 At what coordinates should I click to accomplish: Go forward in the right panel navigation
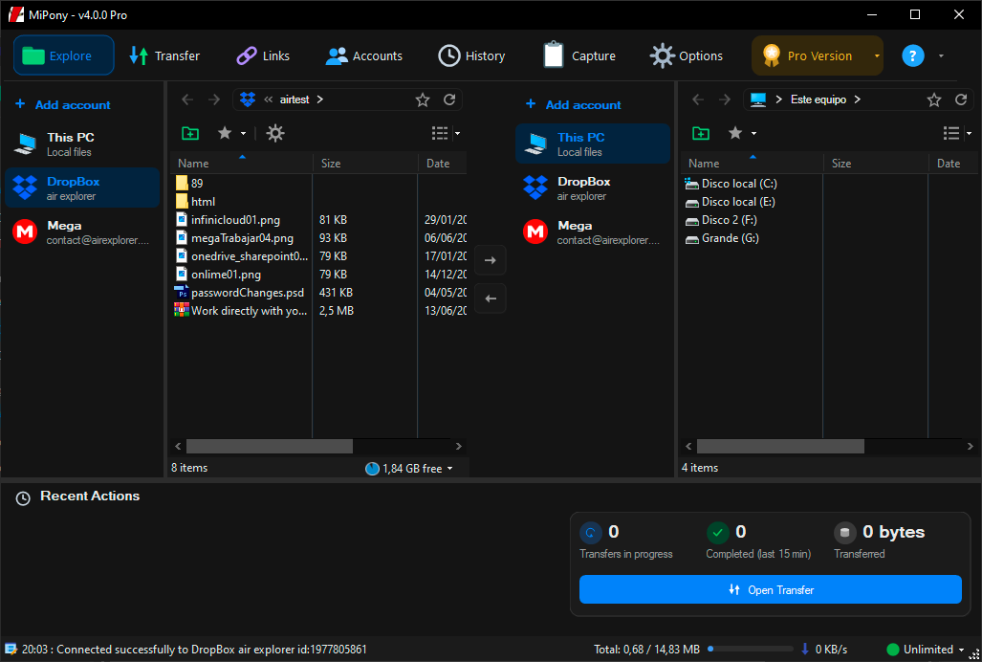pyautogui.click(x=725, y=99)
